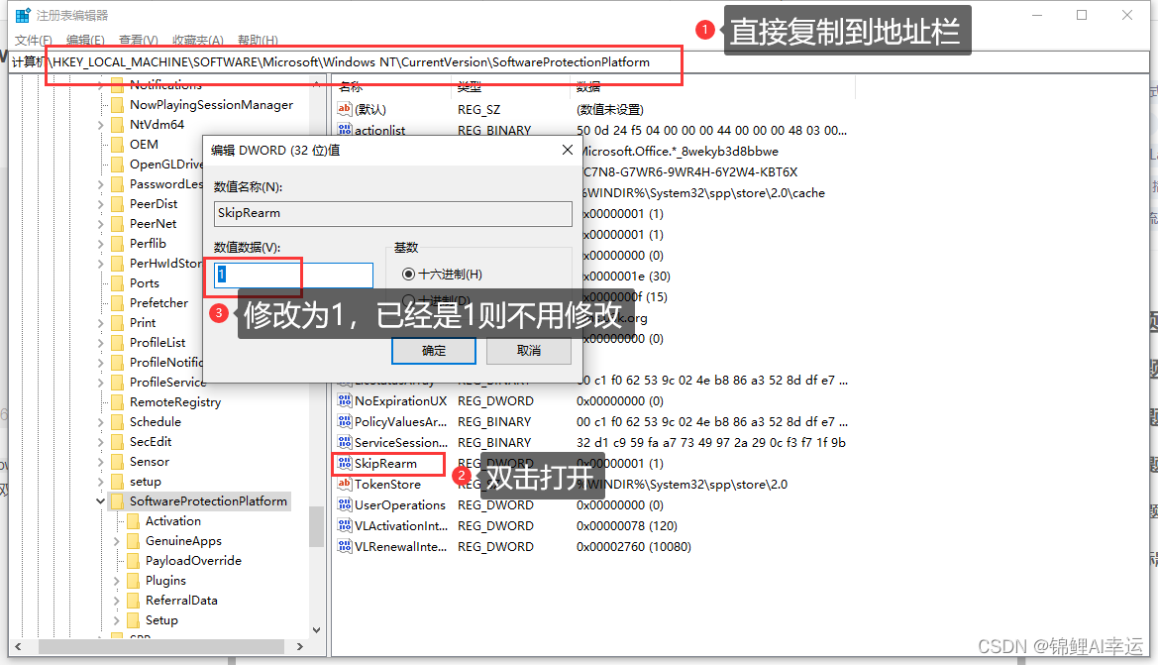Viewport: 1158px width, 665px height.
Task: Click the Activation folder icon
Action: coord(133,521)
